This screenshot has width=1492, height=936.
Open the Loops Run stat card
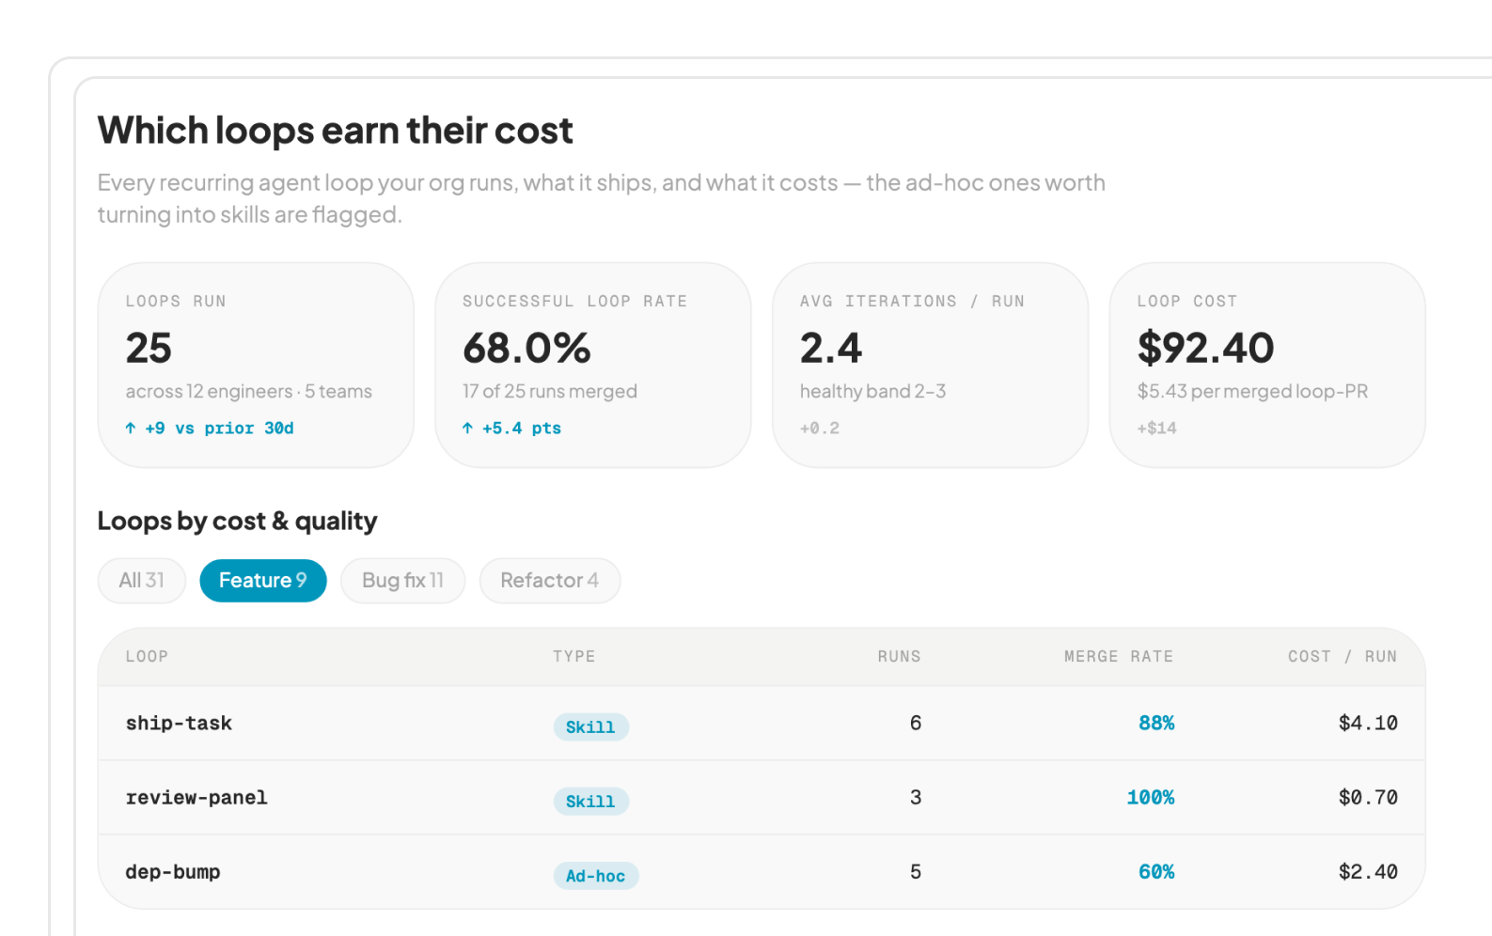click(256, 365)
